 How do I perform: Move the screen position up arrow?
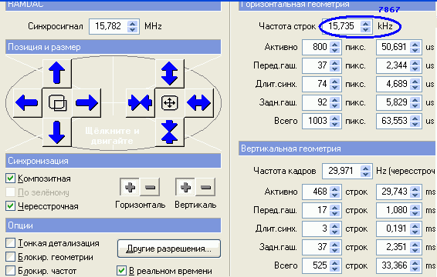point(57,73)
